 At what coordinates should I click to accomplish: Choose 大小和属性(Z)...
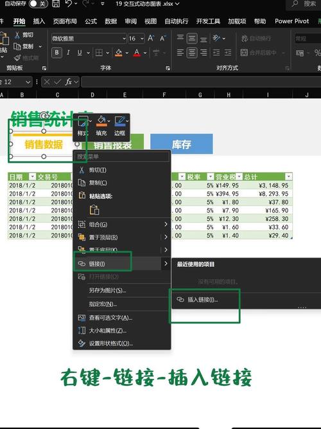click(x=122, y=331)
